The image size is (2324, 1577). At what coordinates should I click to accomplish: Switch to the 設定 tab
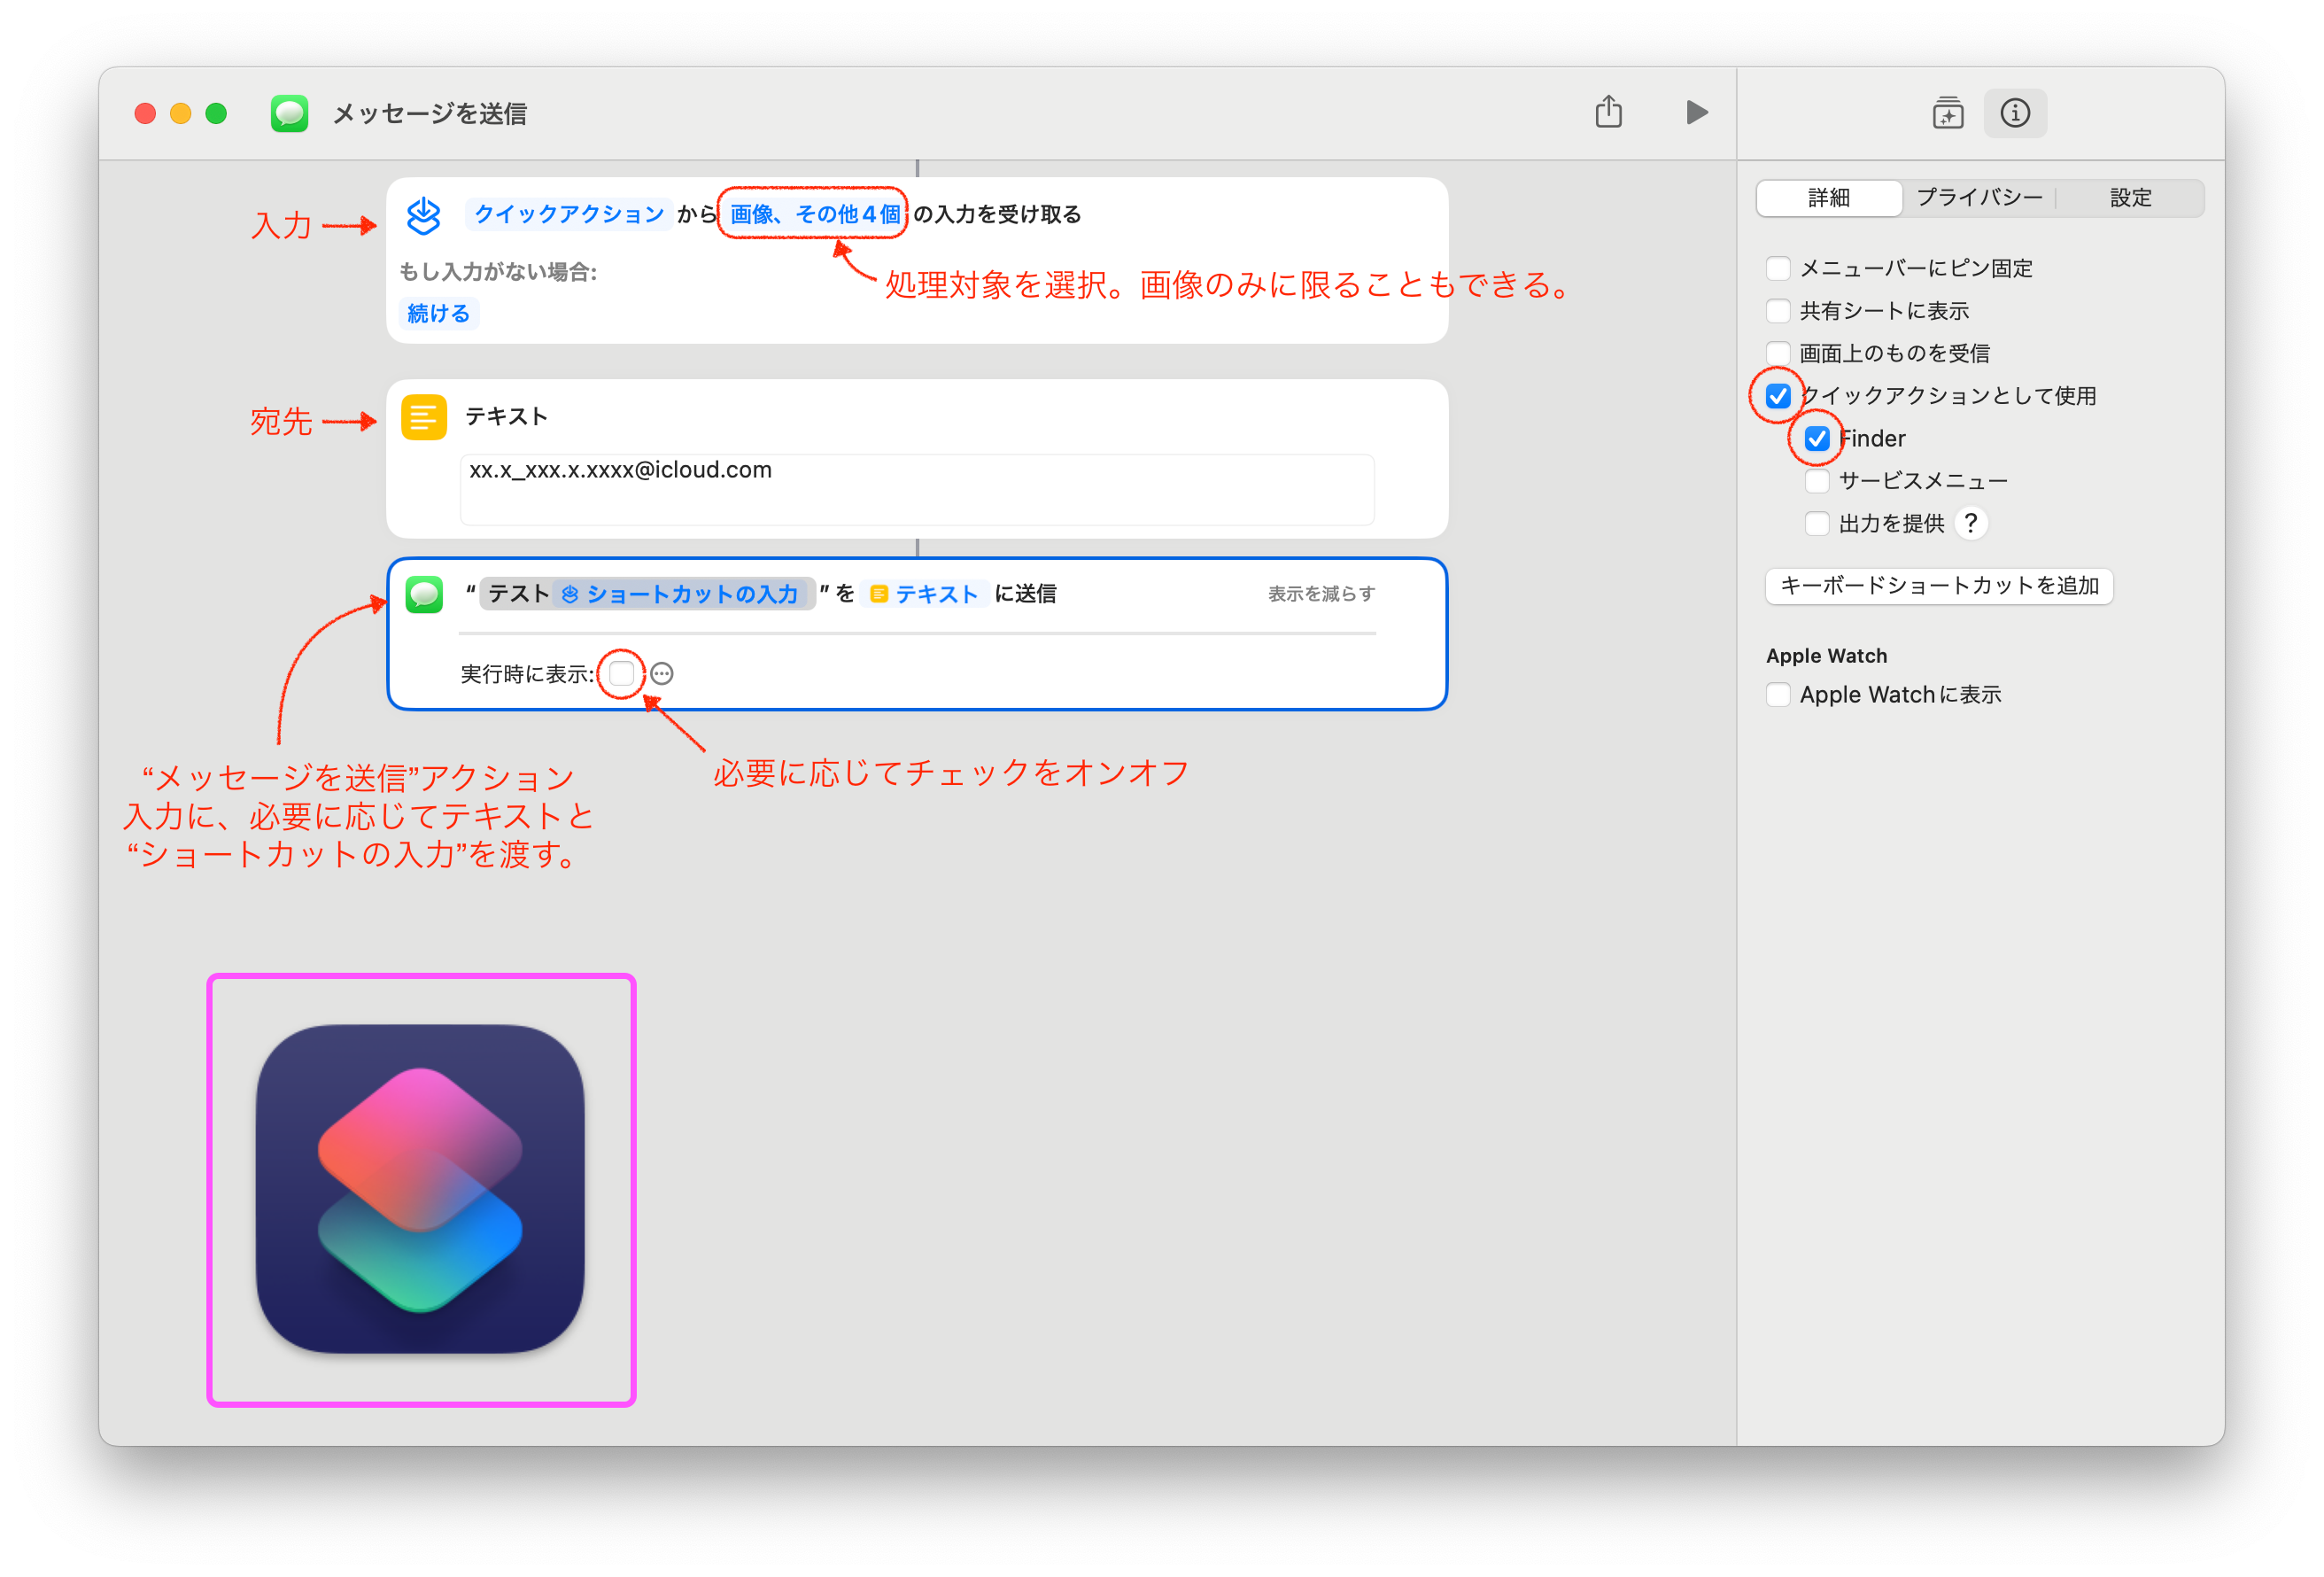(2129, 198)
